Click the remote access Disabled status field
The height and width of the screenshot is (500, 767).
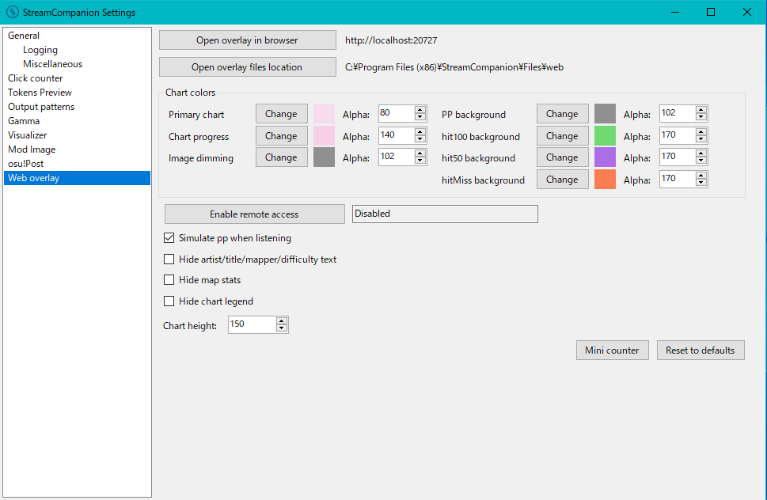[445, 214]
